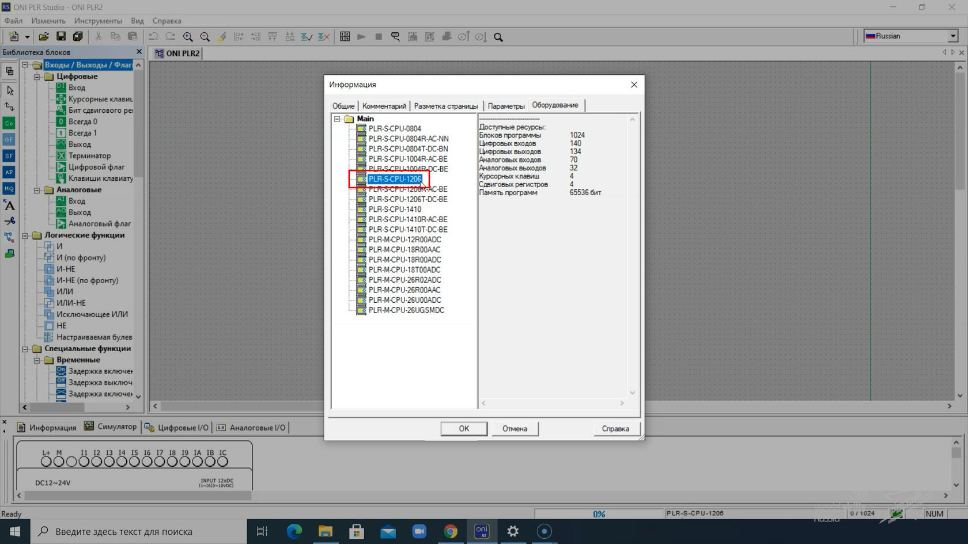Collapse the Аналоговые folder in block library
Viewport: 968px width, 544px height.
click(37, 190)
